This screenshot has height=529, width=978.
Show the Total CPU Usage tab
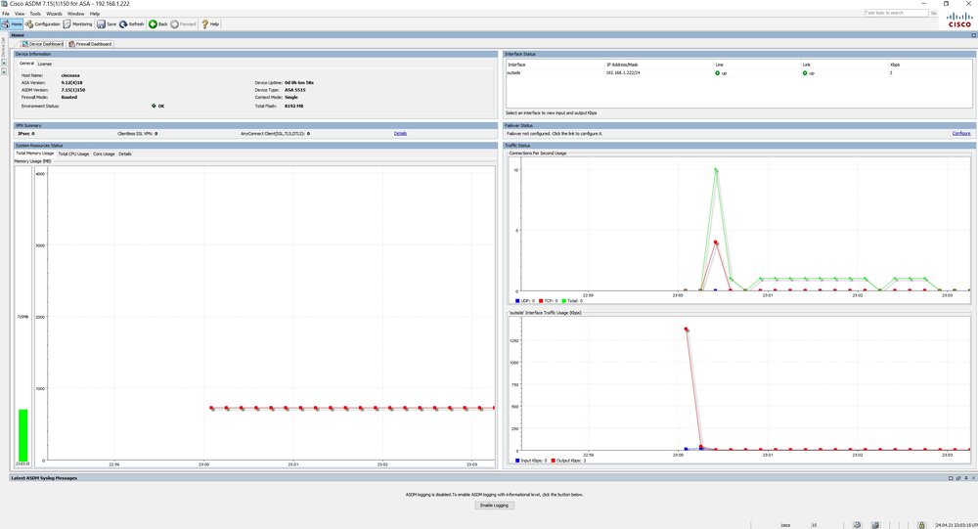pos(73,154)
